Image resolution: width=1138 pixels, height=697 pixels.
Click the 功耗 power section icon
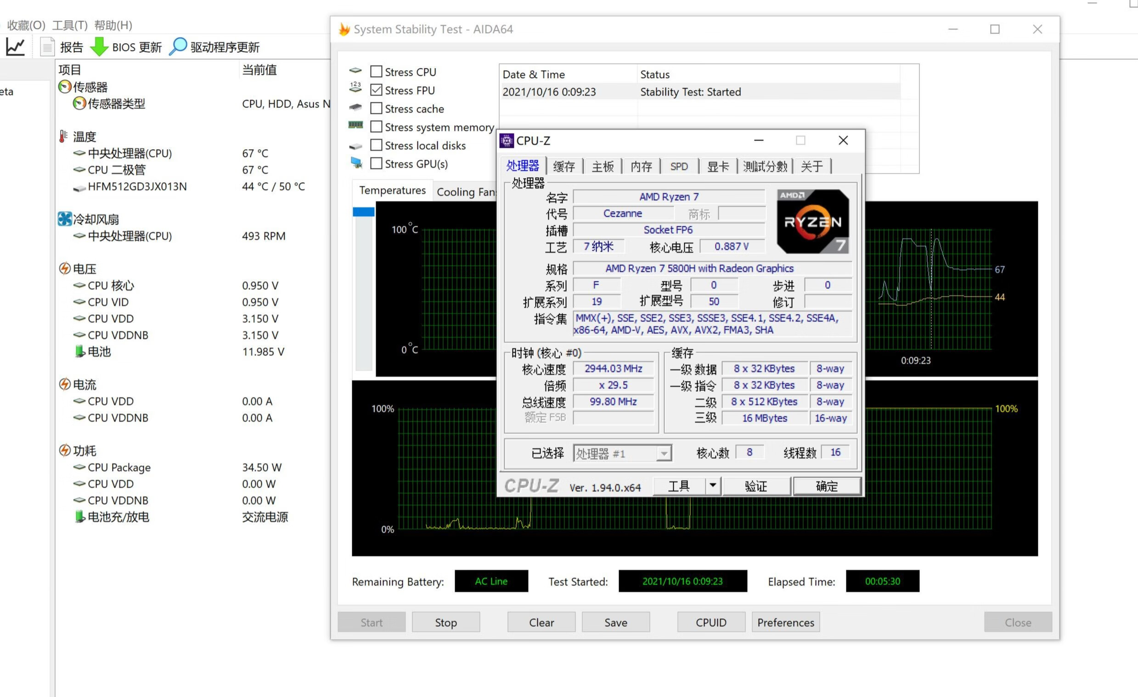coord(65,450)
